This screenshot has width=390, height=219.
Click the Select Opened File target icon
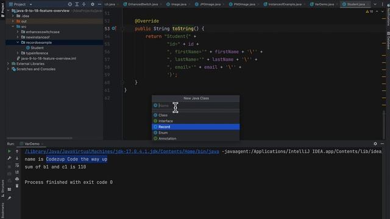[x=70, y=4]
